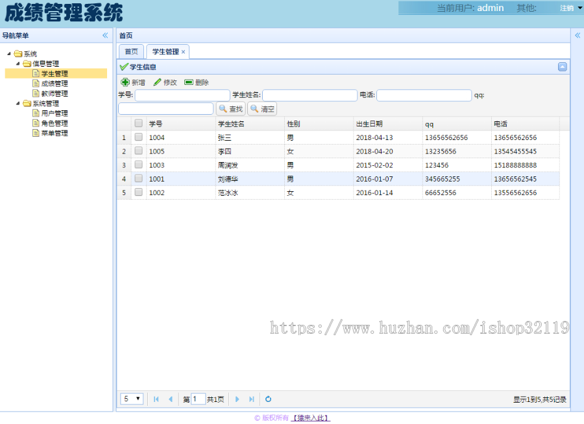Collapse the 信息管理 tree folder
Image resolution: width=584 pixels, height=424 pixels.
point(18,63)
